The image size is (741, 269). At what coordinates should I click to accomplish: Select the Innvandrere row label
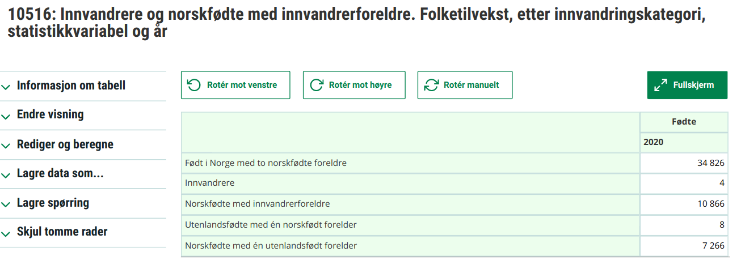(209, 183)
